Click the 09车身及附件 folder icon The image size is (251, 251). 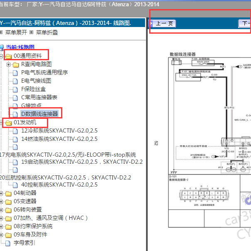coord(8,235)
